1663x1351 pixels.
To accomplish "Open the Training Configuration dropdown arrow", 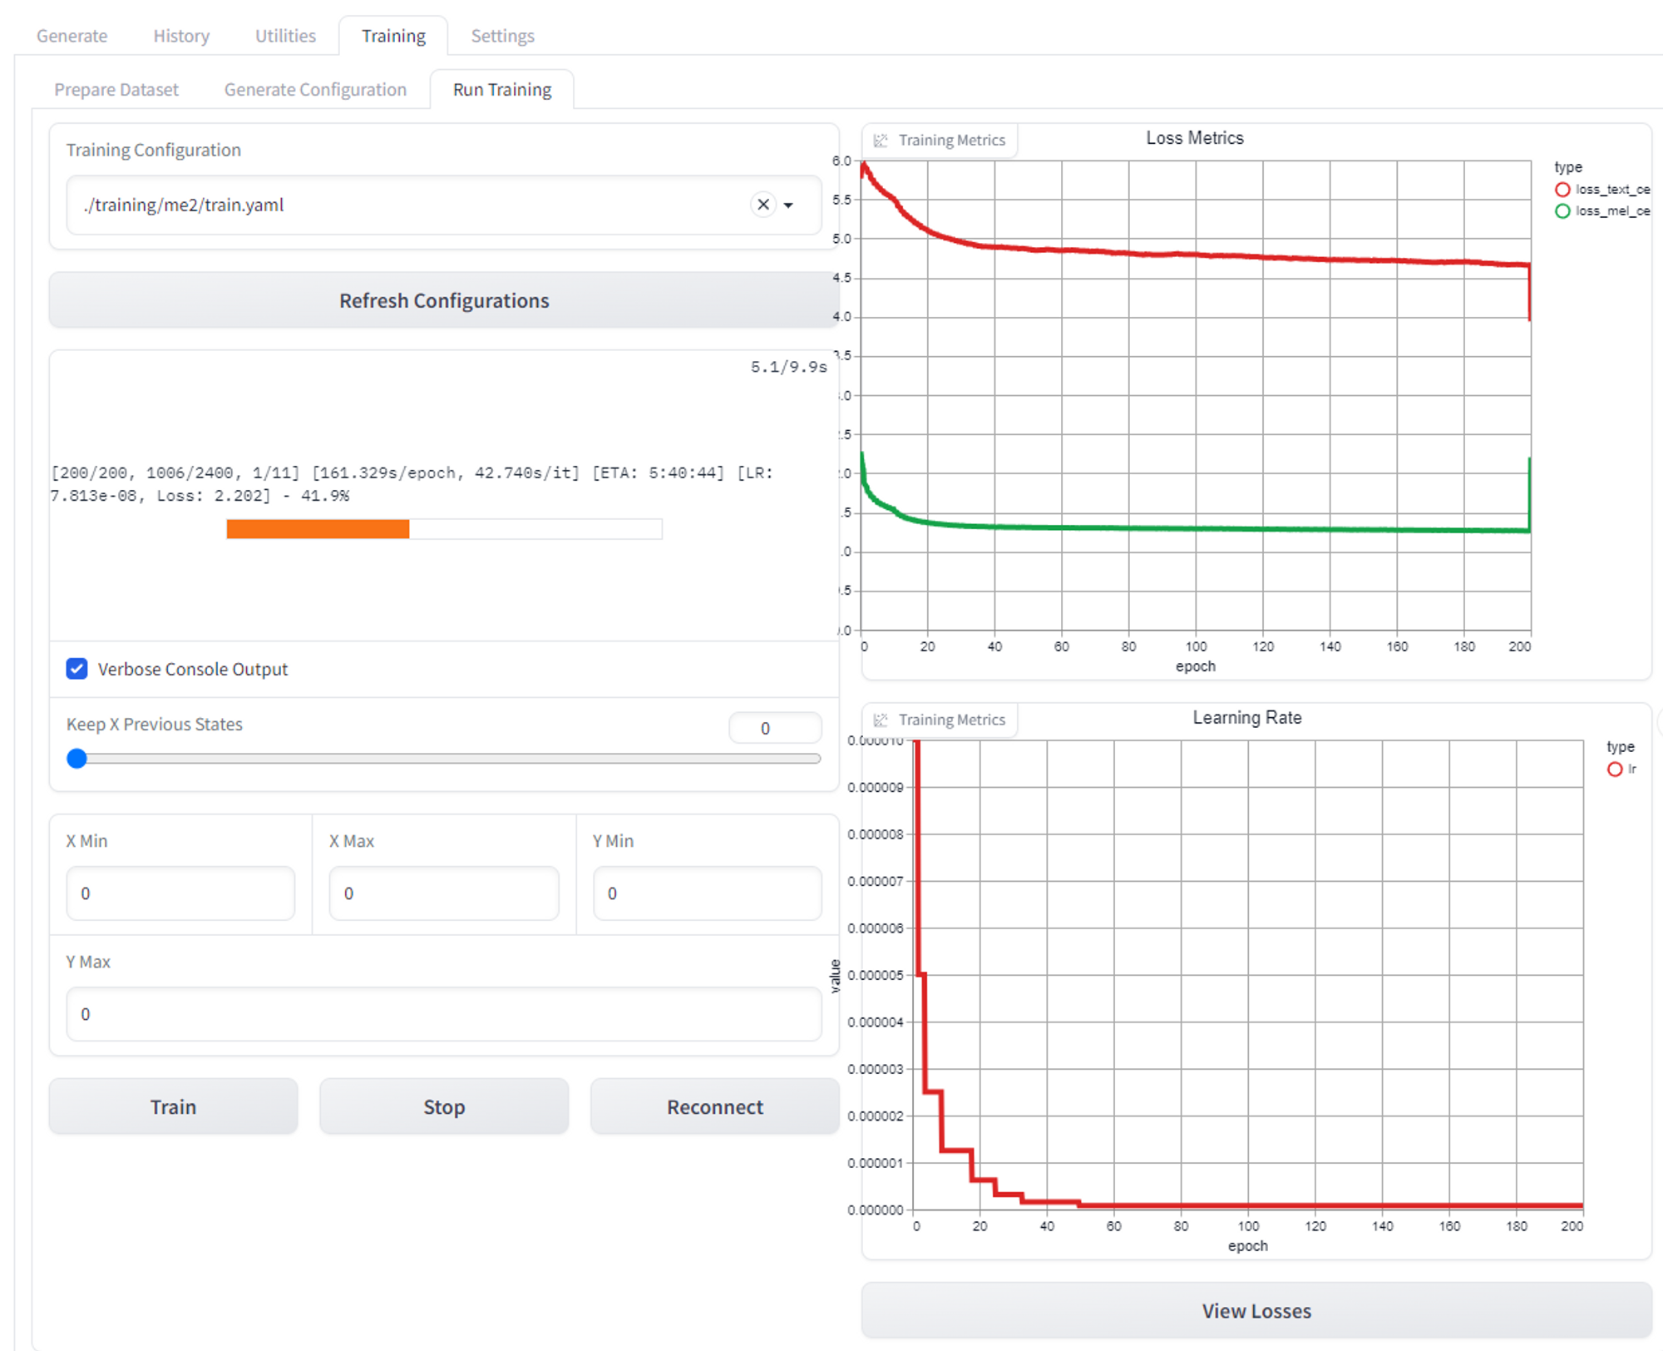I will point(788,205).
